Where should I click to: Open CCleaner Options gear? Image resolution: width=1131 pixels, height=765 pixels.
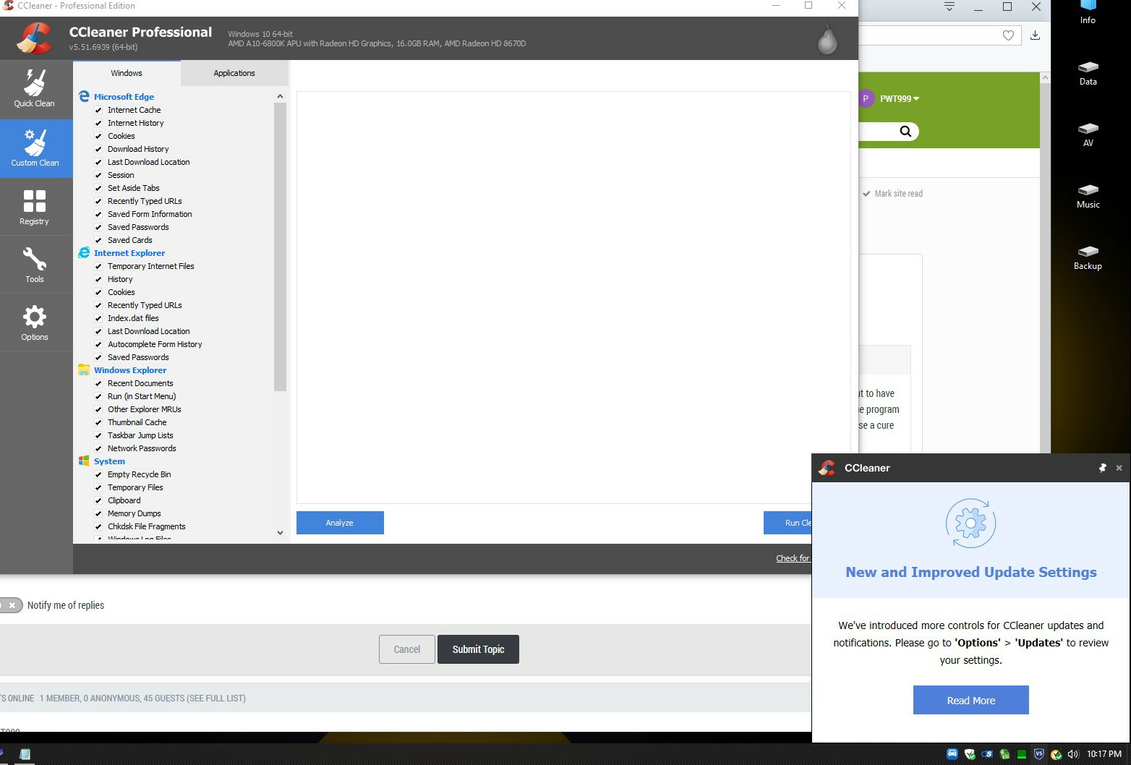point(35,322)
